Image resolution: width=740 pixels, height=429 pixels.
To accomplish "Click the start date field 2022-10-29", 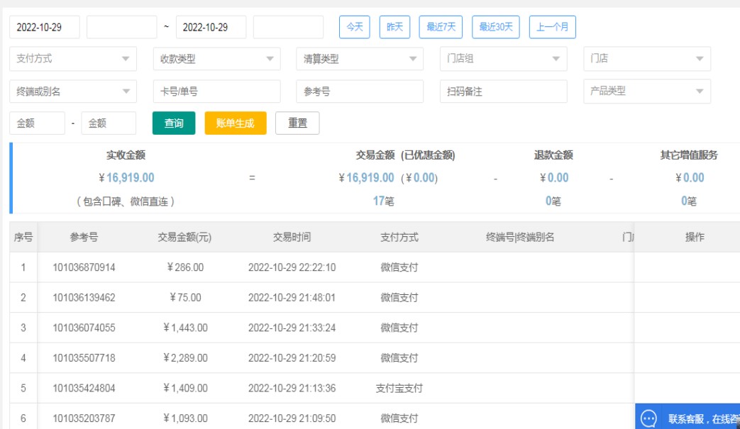I will [44, 27].
